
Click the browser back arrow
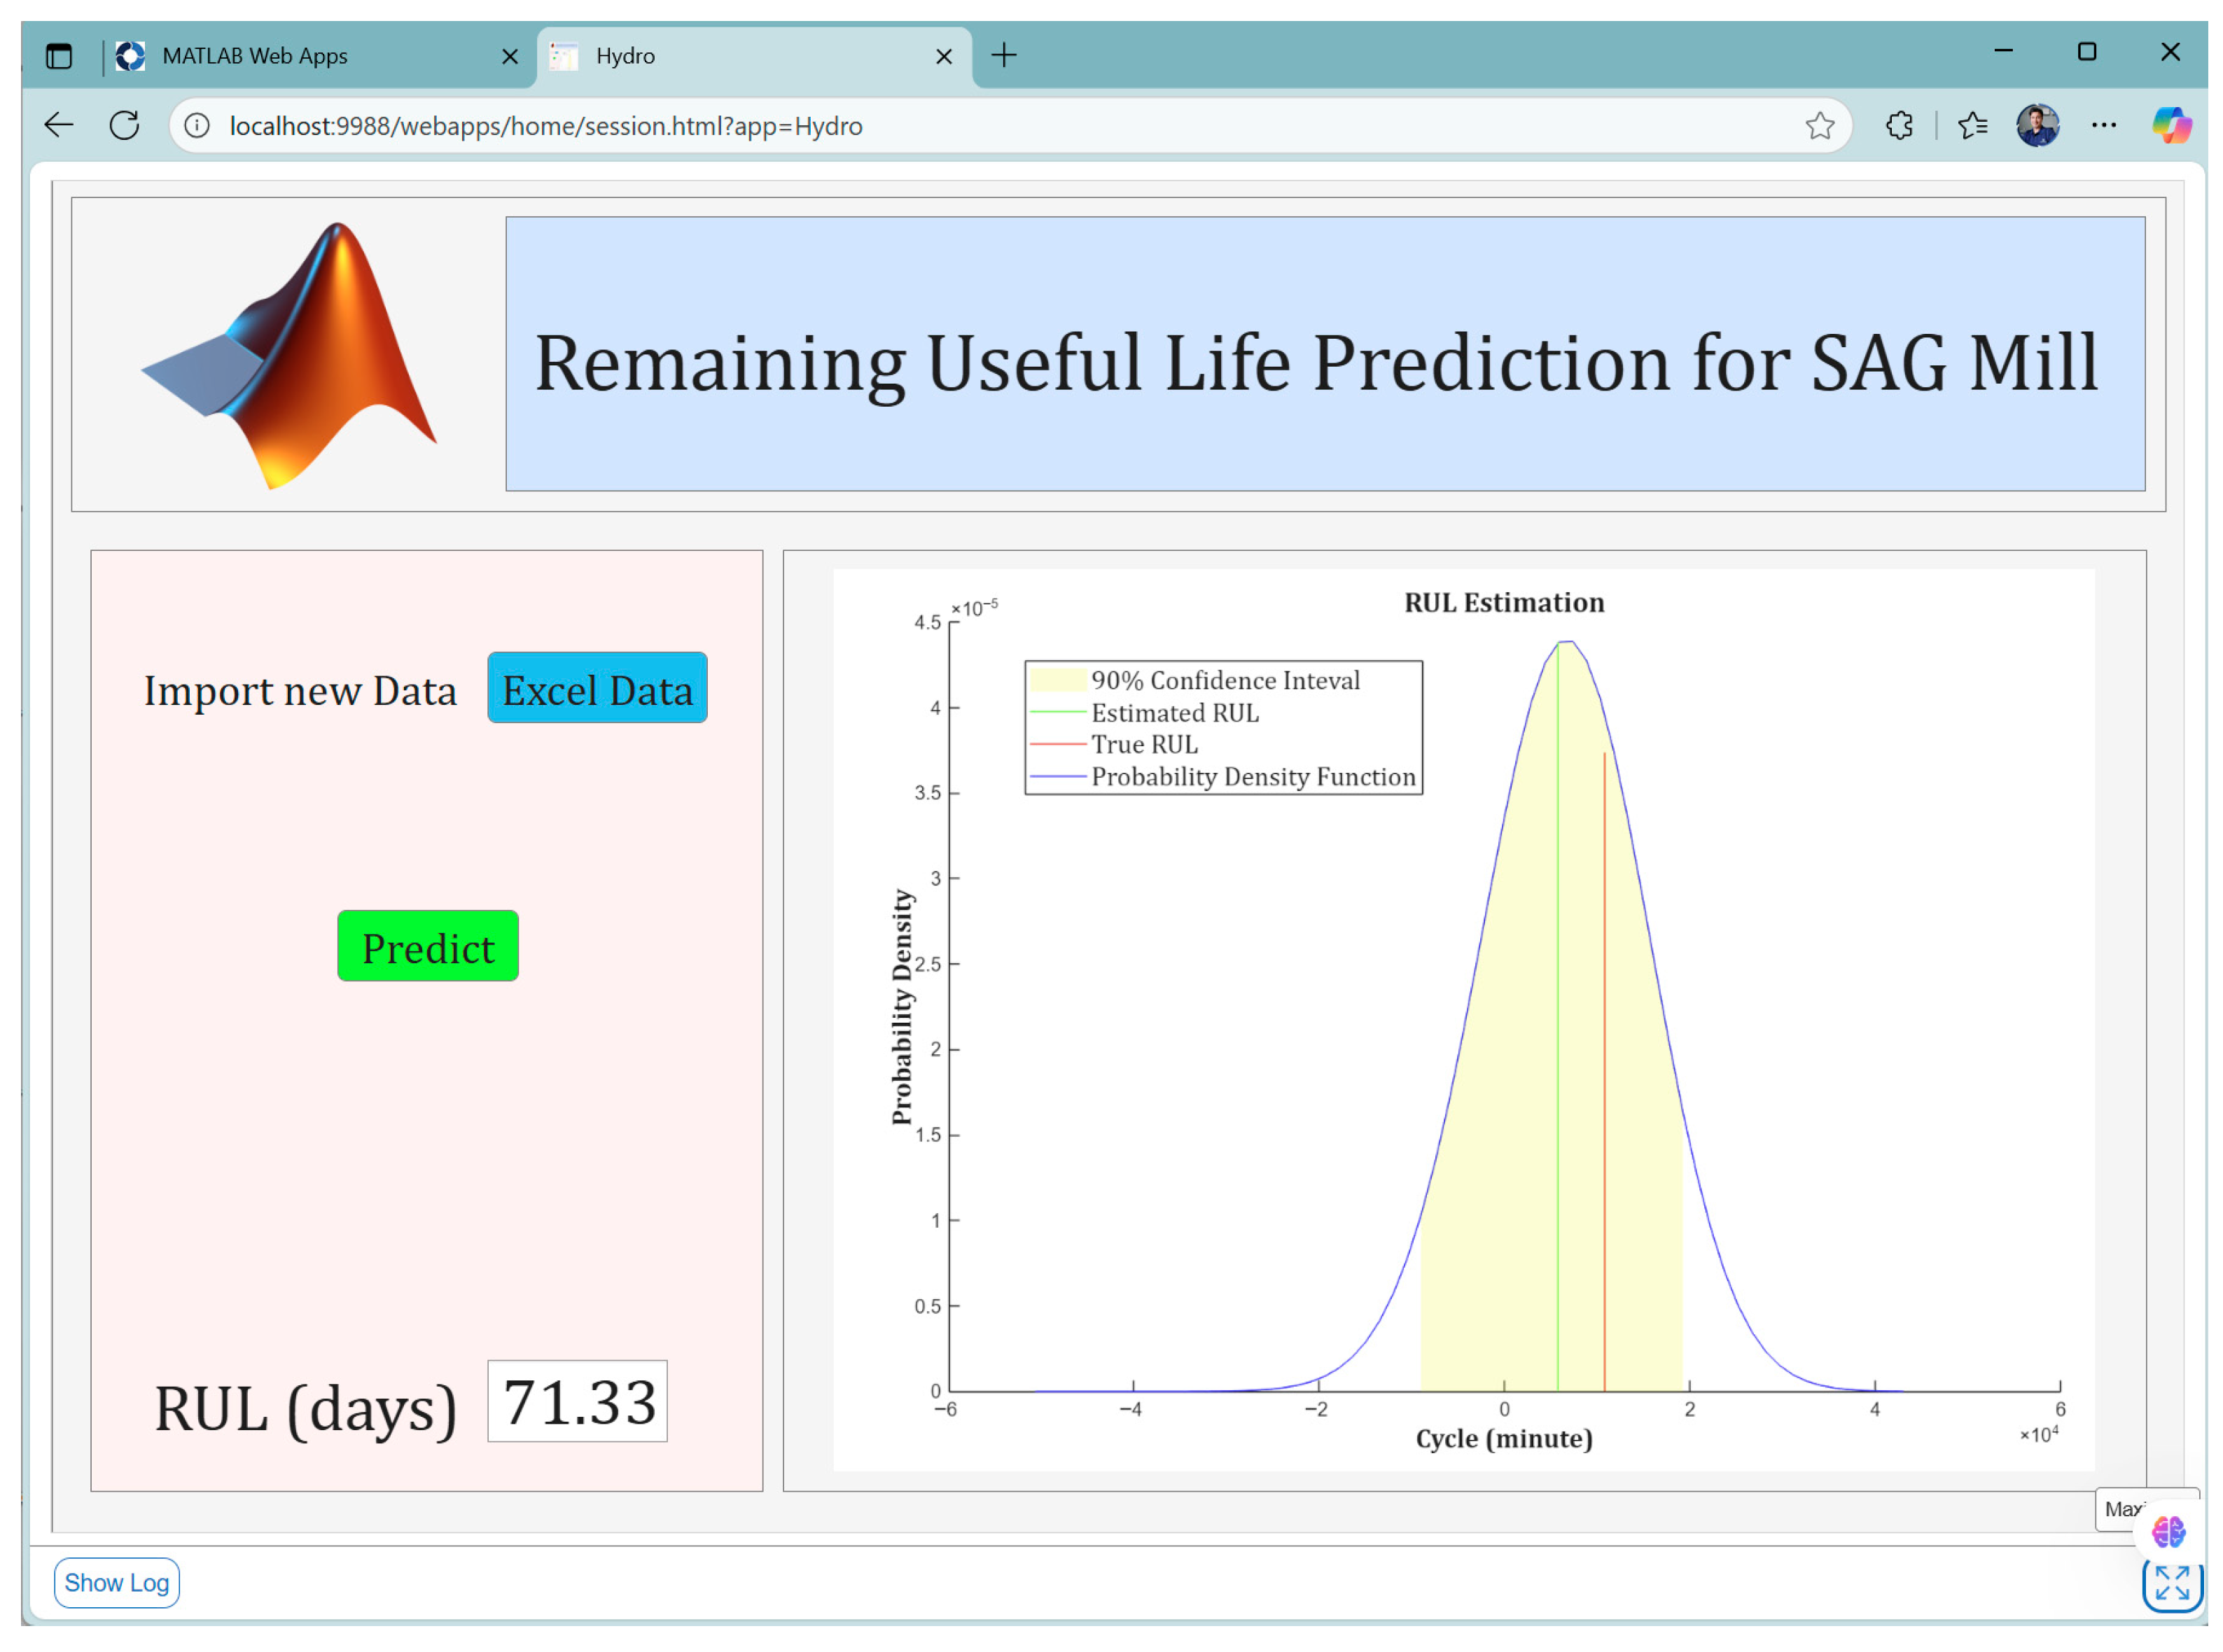[59, 126]
